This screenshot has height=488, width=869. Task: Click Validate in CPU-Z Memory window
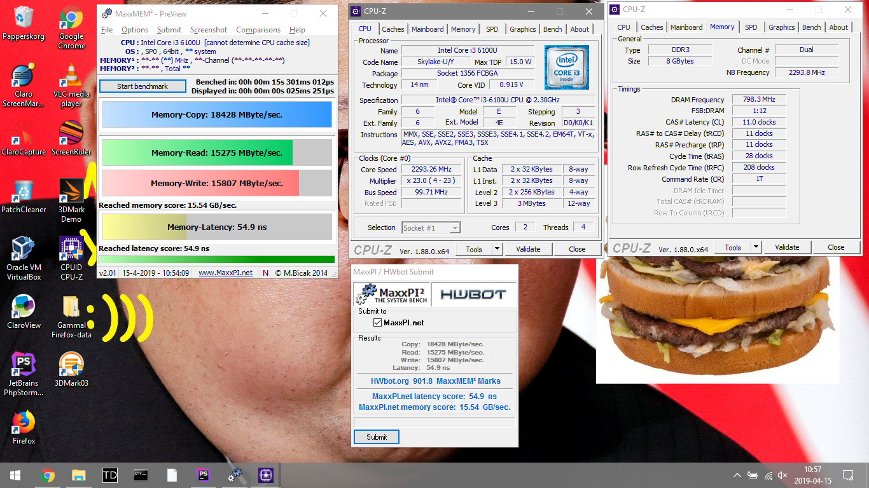point(787,247)
